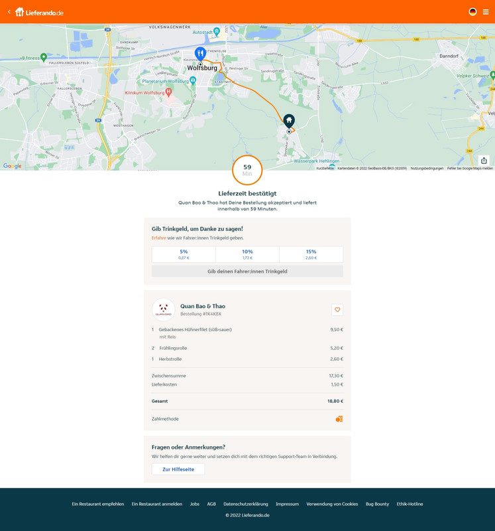Viewport: 495px width, 531px height.
Task: Open language selector German flag
Action: coord(472,12)
